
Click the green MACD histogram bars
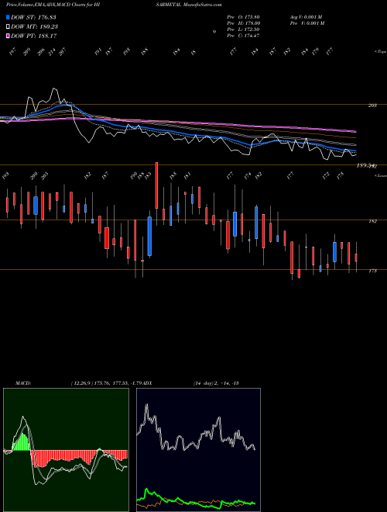[21, 443]
